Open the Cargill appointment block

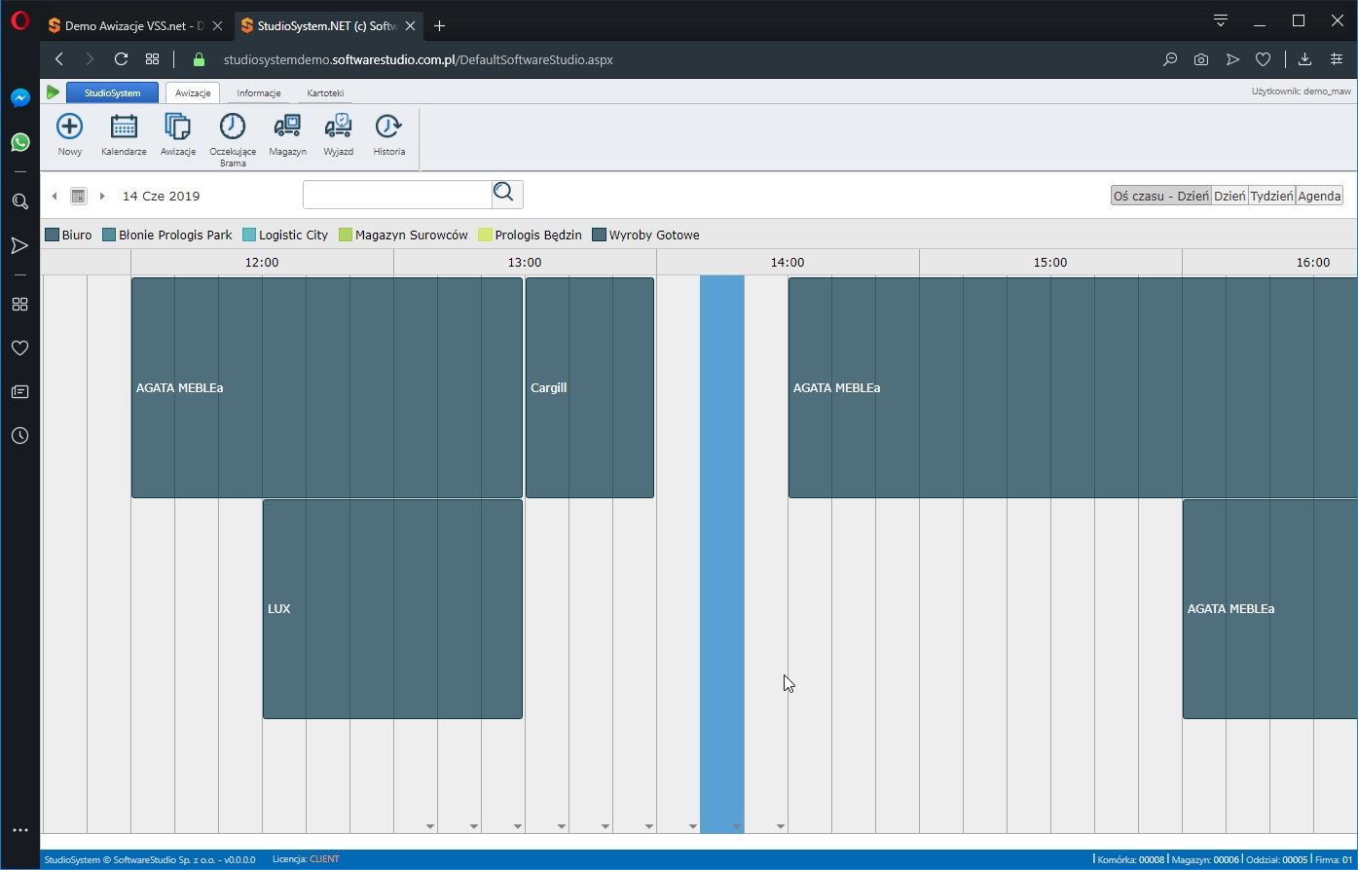pyautogui.click(x=590, y=387)
